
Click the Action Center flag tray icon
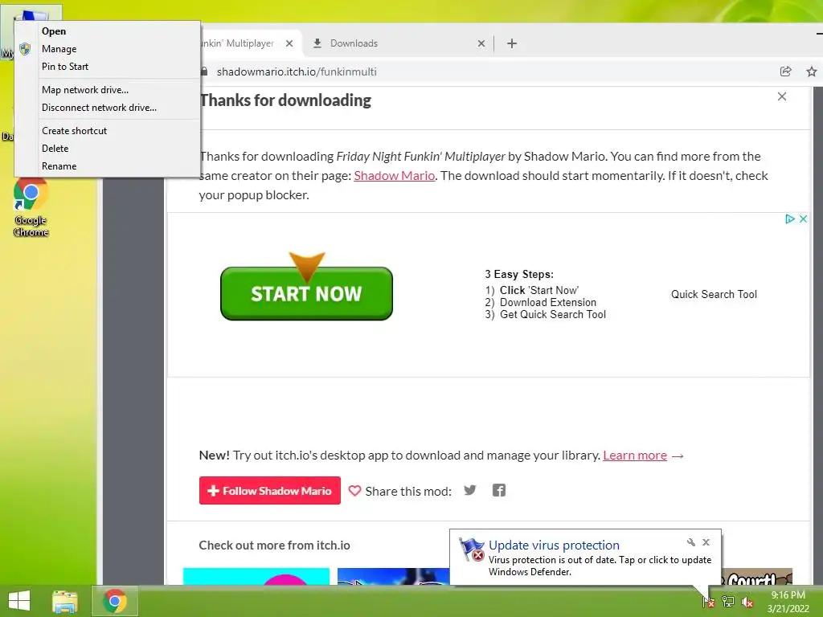709,602
